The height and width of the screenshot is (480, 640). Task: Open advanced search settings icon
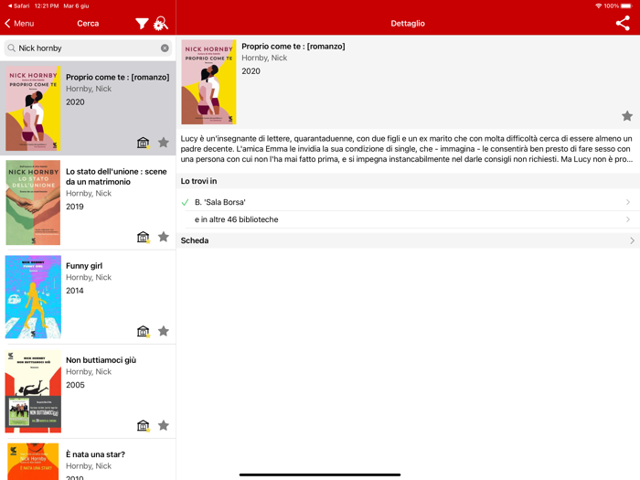pyautogui.click(x=160, y=23)
